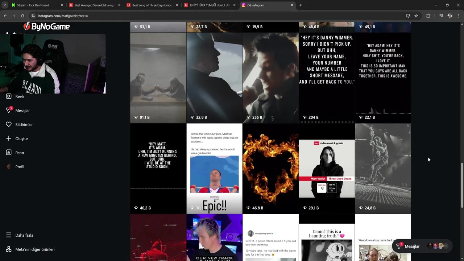Open the Pano dashboard chart icon
Viewport: 464px width, 261px height.
point(9,153)
